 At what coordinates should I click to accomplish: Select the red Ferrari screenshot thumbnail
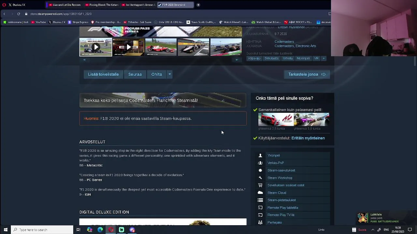point(161,47)
